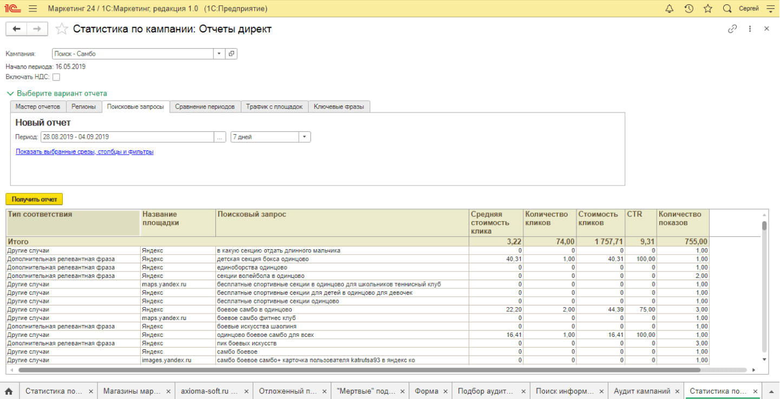Expand the 7 дней period dropdown
780x399 pixels.
(305, 137)
